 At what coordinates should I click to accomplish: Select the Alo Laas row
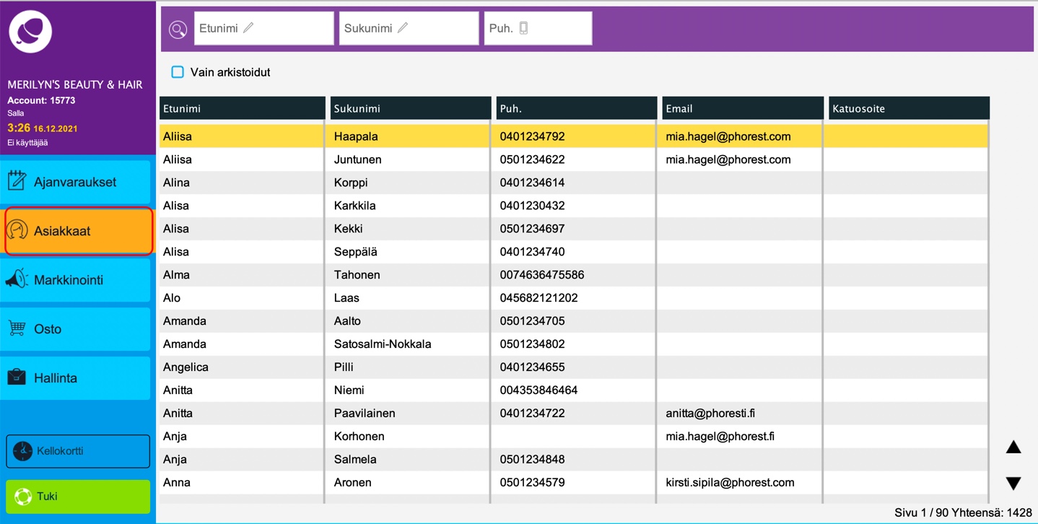574,298
